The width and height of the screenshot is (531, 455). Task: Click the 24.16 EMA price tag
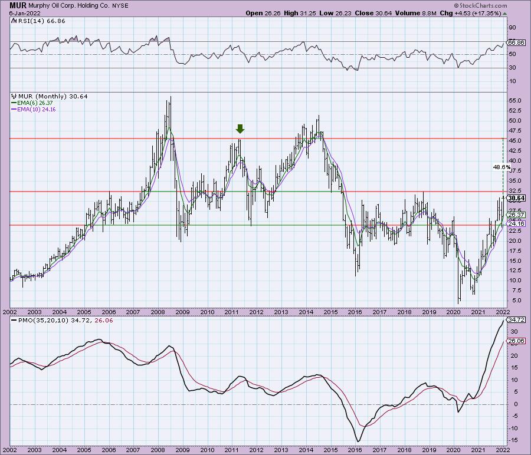point(516,223)
